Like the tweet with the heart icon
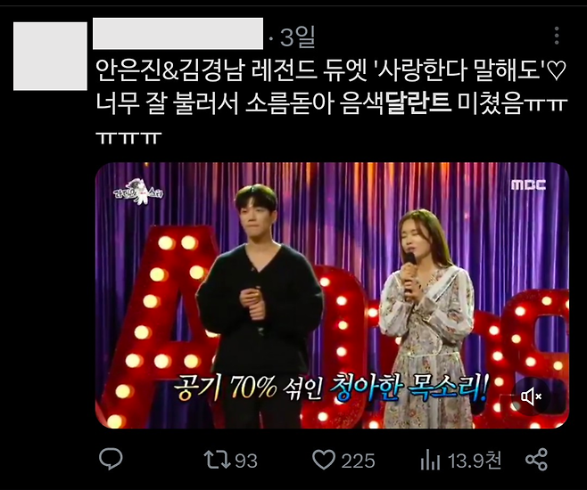The height and width of the screenshot is (490, 587). coord(324,460)
